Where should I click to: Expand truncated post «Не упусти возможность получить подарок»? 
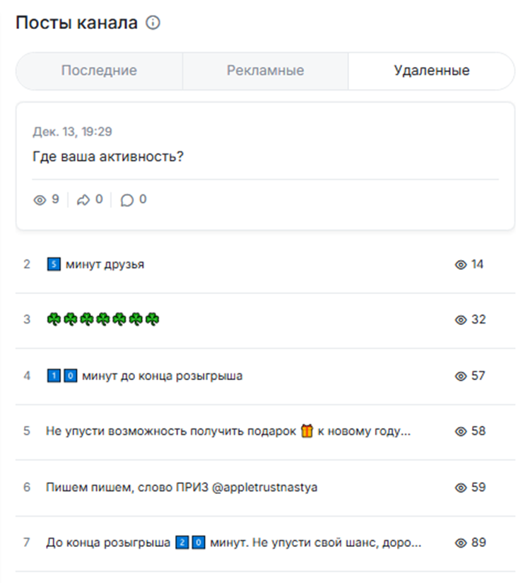227,431
